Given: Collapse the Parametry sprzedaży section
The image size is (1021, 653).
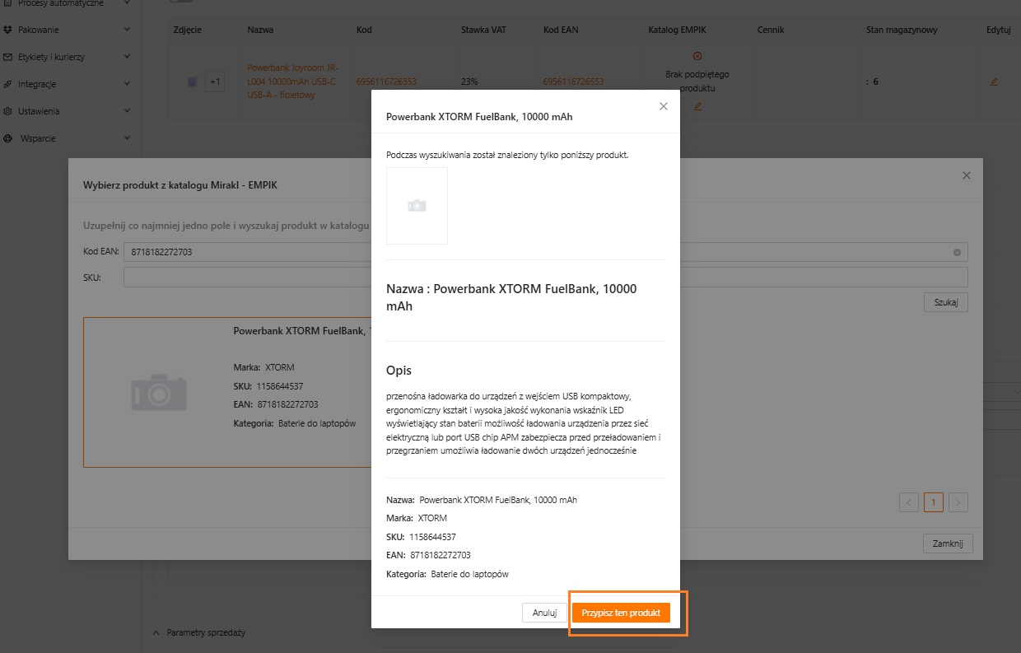Looking at the screenshot, I should tap(156, 632).
